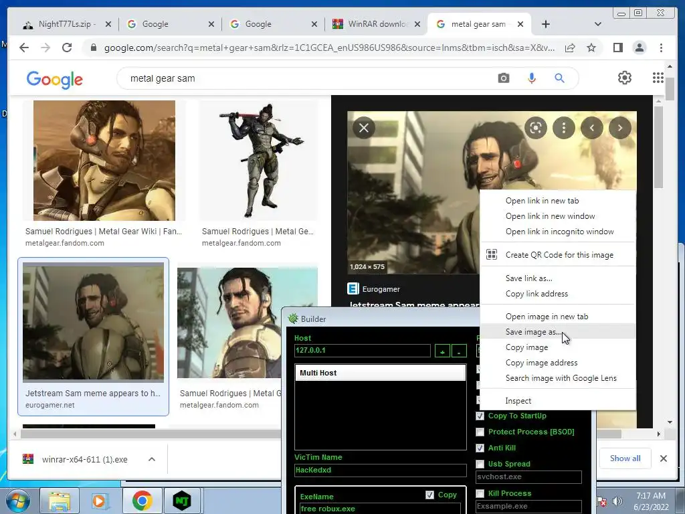685x514 pixels.
Task: Open Chrome three-dot menu
Action: point(661,48)
